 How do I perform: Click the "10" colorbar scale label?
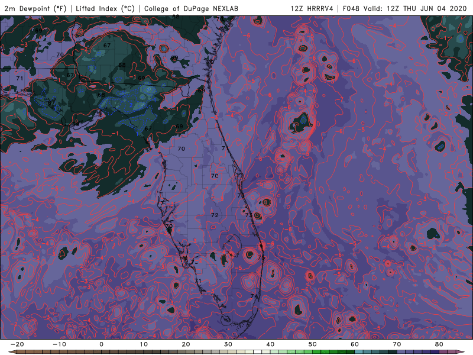[144, 344]
